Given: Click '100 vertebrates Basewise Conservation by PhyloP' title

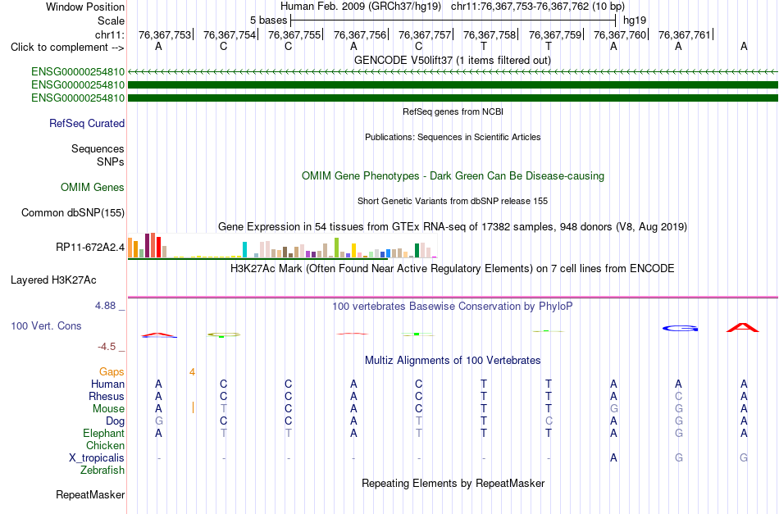Looking at the screenshot, I should 452,307.
